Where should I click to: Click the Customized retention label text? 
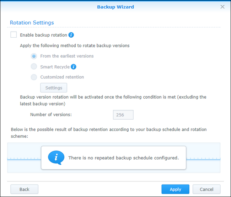[62, 77]
